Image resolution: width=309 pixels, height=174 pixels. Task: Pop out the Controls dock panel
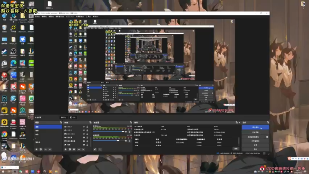(268, 123)
